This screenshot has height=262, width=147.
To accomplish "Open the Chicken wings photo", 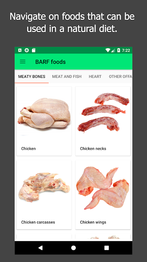I will pyautogui.click(x=103, y=188).
